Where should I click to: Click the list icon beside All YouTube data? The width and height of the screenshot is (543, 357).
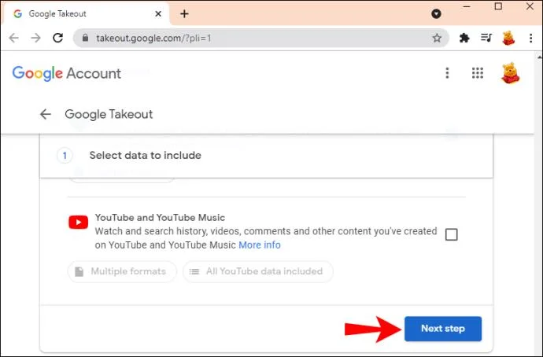pyautogui.click(x=194, y=271)
